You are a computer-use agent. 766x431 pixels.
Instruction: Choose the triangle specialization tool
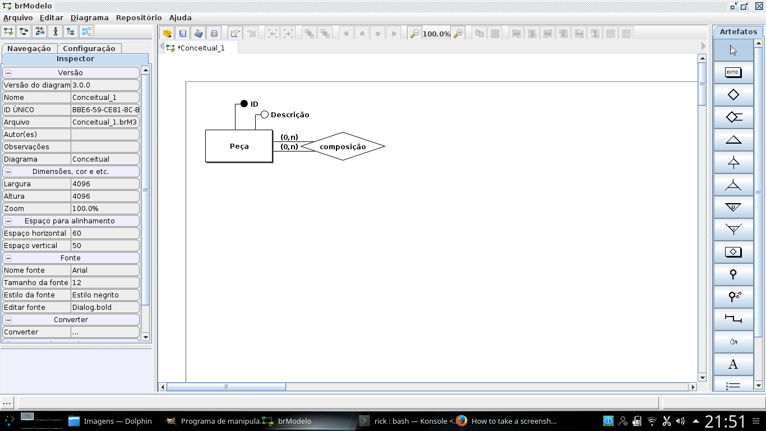(x=733, y=140)
